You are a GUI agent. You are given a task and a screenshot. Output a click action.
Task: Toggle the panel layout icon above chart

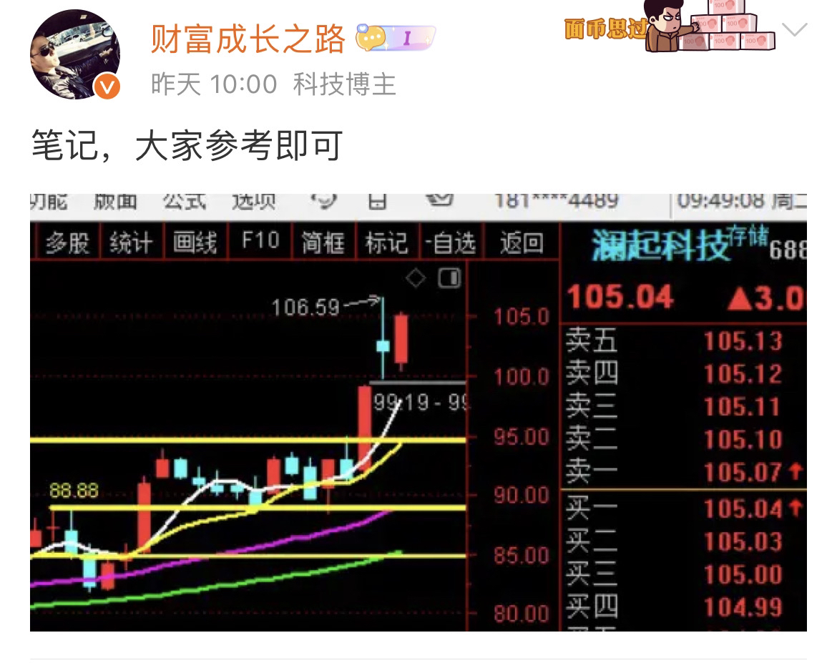click(449, 278)
